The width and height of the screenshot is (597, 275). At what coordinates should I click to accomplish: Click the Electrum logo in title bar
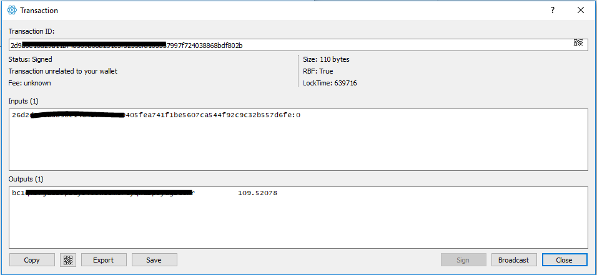click(12, 10)
